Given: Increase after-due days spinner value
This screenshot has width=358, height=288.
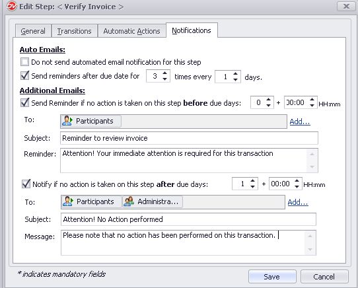Looking at the screenshot, I should [x=252, y=180].
